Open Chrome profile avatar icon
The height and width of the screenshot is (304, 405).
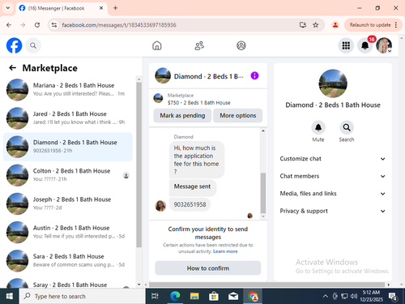coord(335,25)
